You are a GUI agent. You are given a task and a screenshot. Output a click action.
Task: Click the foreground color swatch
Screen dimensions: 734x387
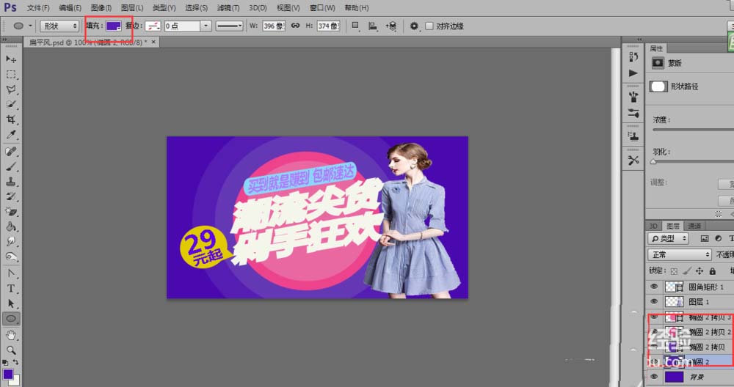pos(7,374)
